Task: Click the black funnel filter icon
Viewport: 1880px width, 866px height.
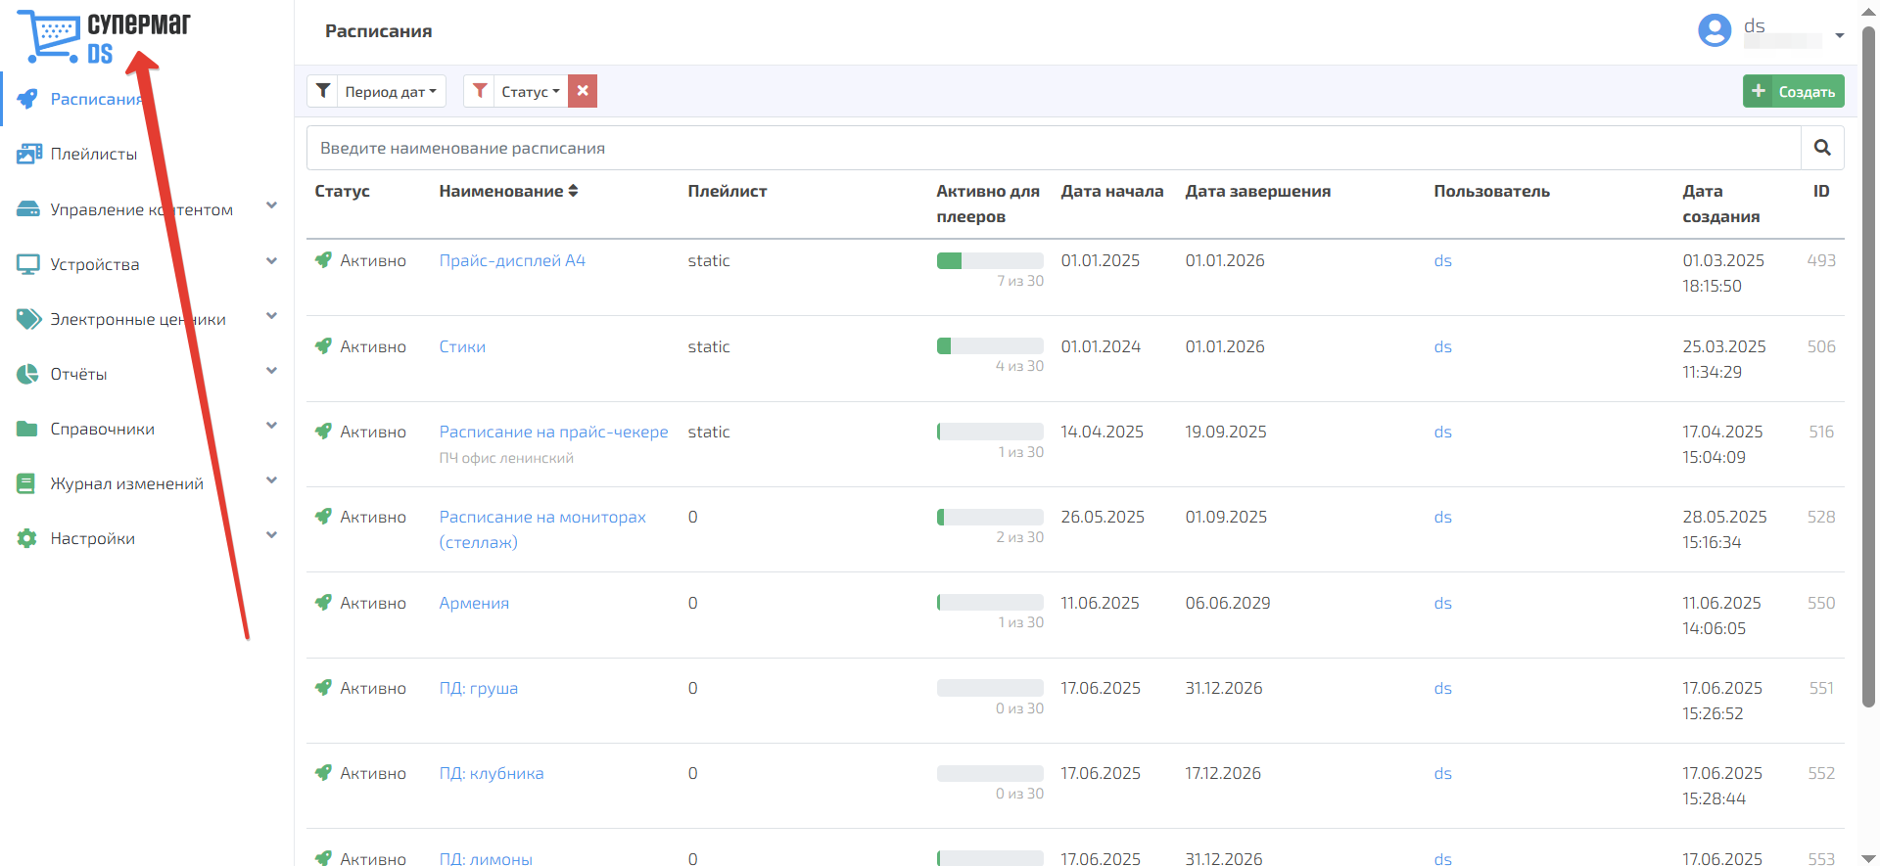Action: pyautogui.click(x=323, y=91)
